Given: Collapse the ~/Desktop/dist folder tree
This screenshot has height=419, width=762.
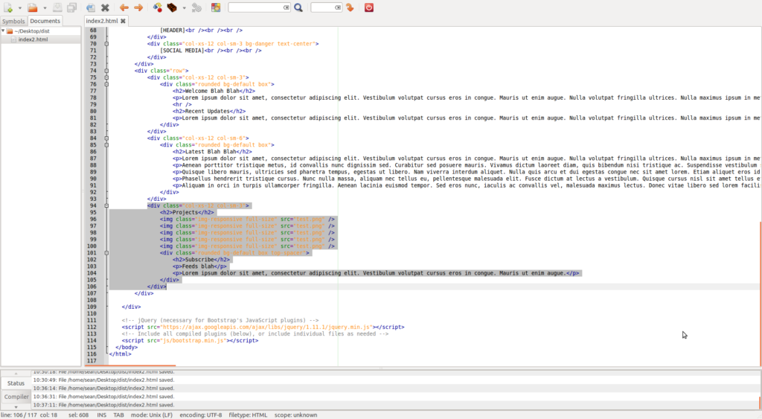Looking at the screenshot, I should tap(3, 31).
